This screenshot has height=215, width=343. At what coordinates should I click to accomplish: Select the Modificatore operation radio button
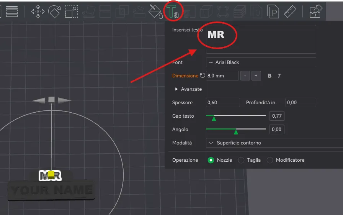coord(270,160)
